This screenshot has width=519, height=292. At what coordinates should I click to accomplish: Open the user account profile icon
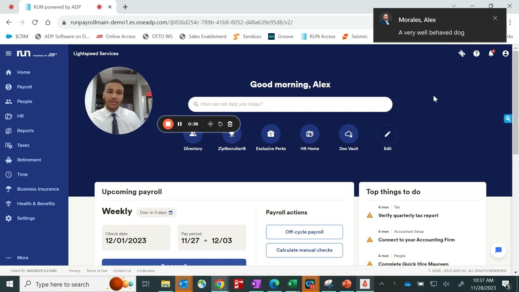pos(506,54)
